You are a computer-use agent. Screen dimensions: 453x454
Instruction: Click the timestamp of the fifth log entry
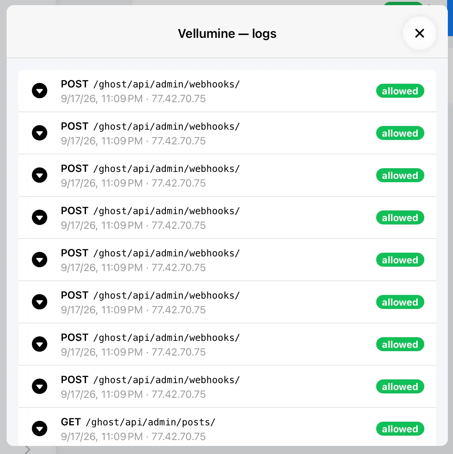pyautogui.click(x=102, y=267)
